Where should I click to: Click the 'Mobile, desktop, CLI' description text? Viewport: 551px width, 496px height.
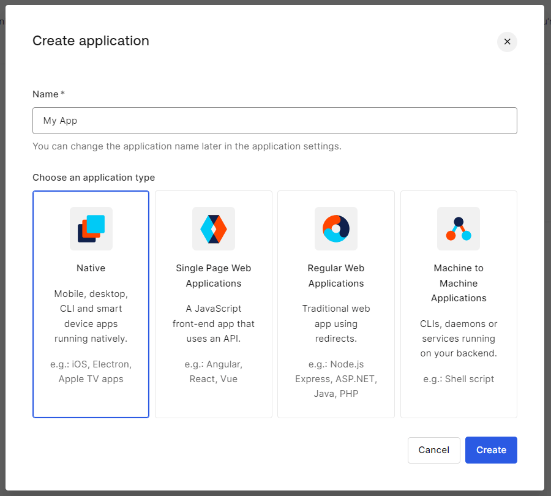pyautogui.click(x=91, y=316)
